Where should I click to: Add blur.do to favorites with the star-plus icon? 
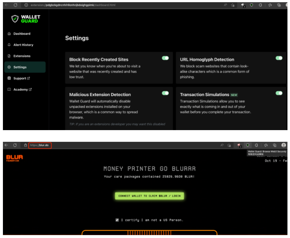click(229, 145)
